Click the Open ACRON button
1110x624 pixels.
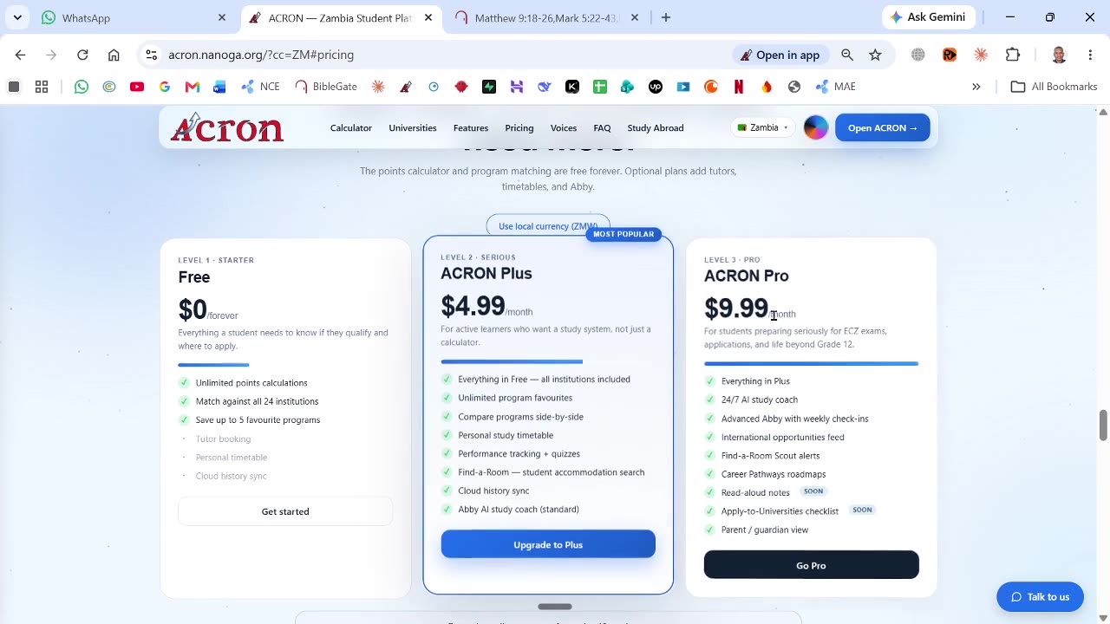click(x=883, y=127)
